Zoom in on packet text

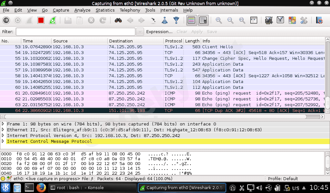click(219, 20)
